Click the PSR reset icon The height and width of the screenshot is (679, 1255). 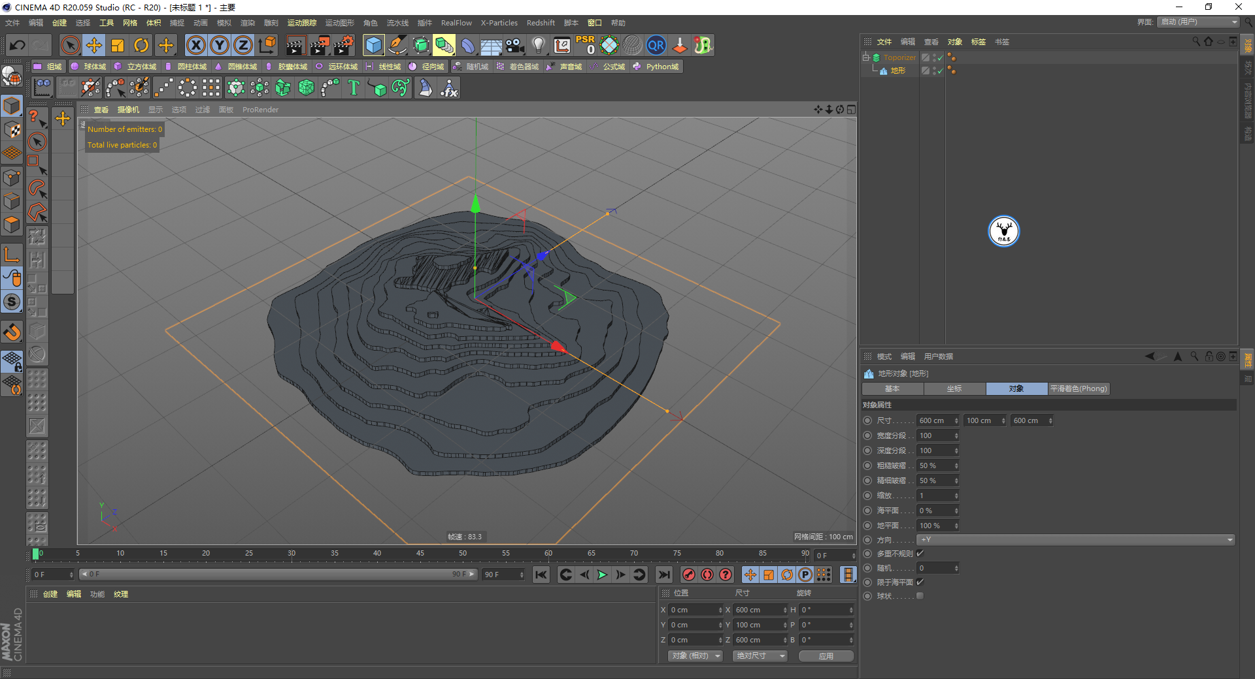(586, 45)
